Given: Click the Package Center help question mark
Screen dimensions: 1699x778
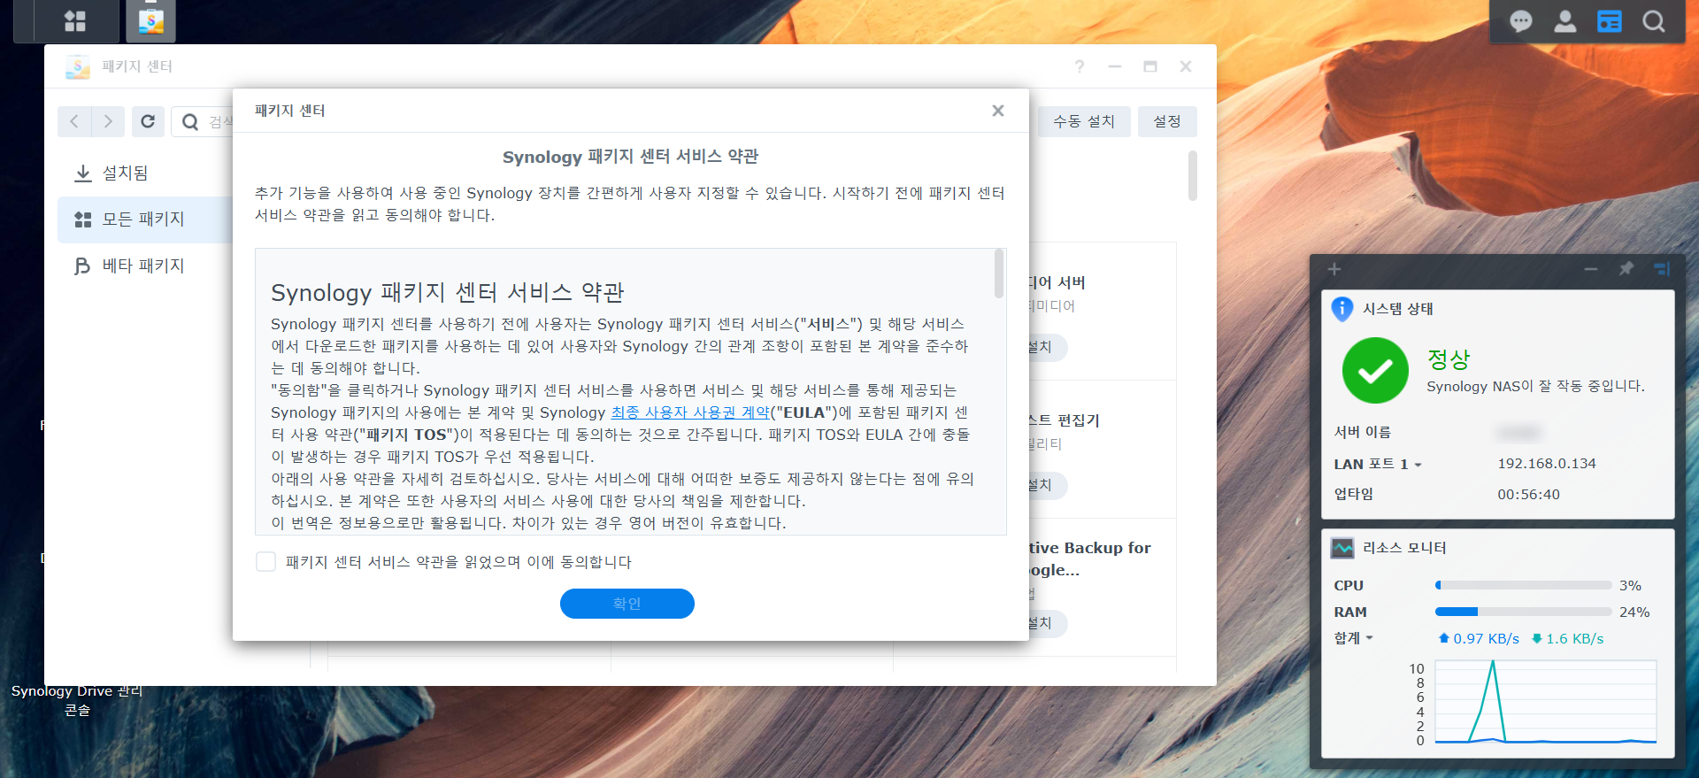Looking at the screenshot, I should pyautogui.click(x=1080, y=66).
